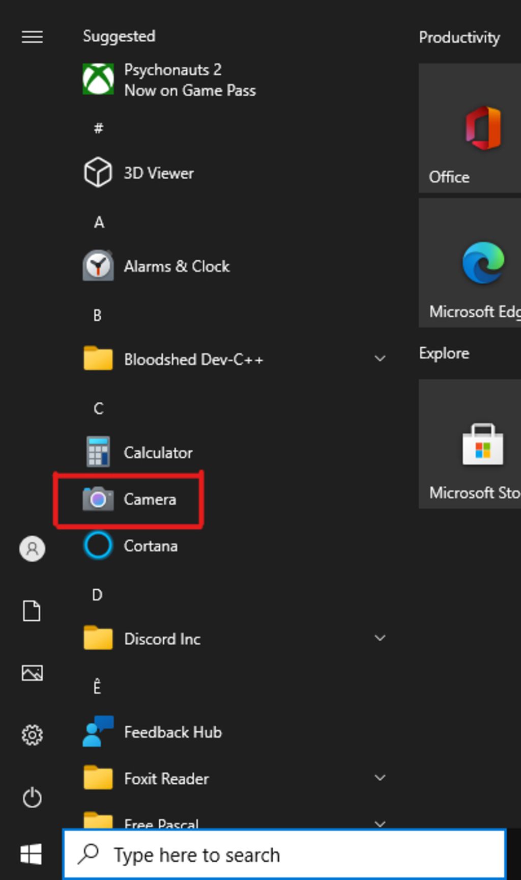The image size is (521, 880).
Task: Expand the Foxit Reader folder chevron
Action: (380, 778)
